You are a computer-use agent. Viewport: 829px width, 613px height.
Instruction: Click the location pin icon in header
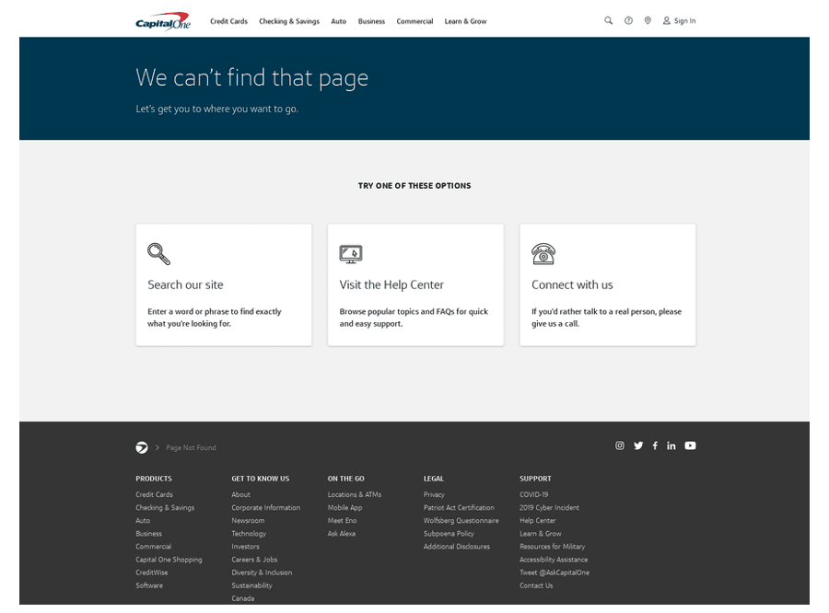coord(648,20)
